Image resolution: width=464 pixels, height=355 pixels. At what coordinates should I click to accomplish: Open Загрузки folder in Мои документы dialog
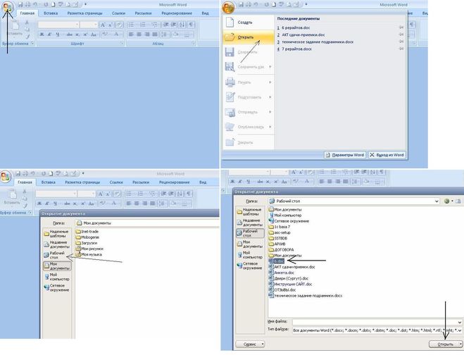87,243
